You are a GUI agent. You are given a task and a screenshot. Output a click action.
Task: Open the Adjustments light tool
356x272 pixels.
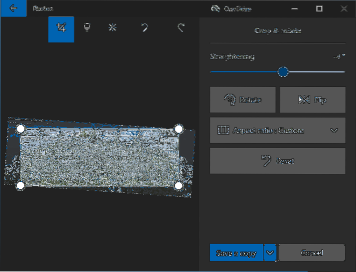[x=112, y=28]
